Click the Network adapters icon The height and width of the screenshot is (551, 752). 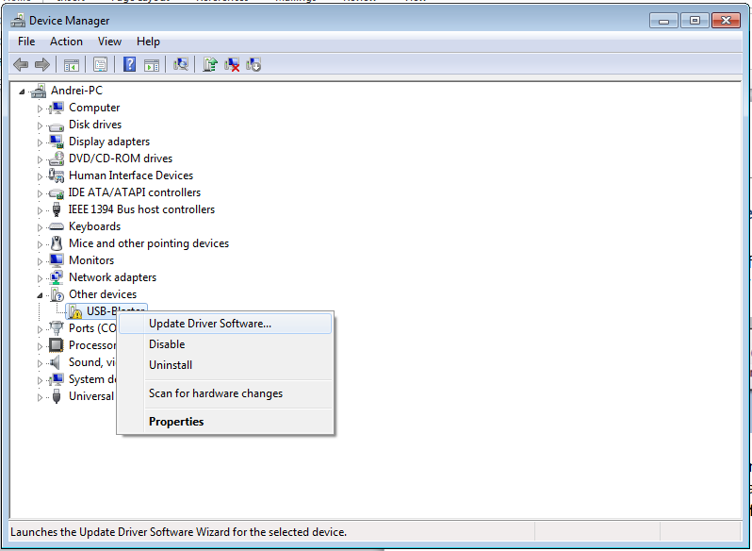point(57,277)
